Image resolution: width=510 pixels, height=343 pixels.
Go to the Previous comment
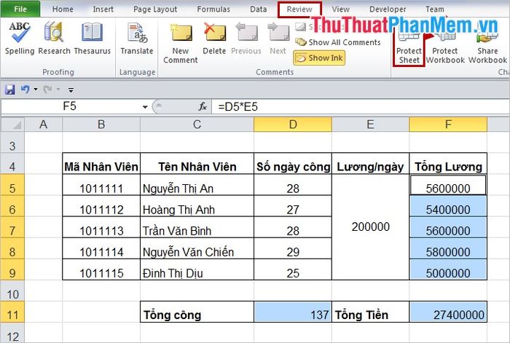246,39
